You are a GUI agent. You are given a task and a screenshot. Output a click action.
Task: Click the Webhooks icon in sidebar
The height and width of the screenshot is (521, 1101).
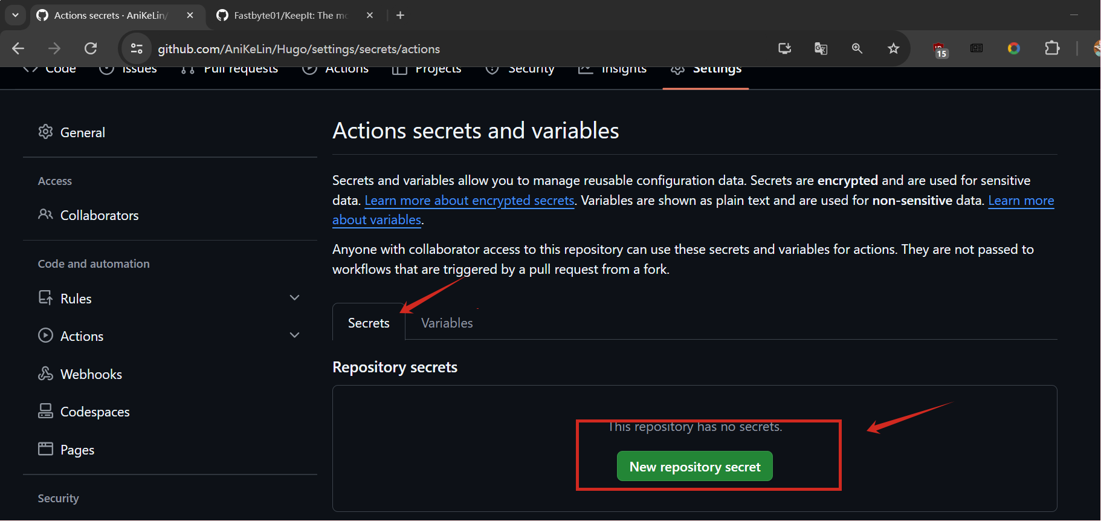tap(45, 374)
